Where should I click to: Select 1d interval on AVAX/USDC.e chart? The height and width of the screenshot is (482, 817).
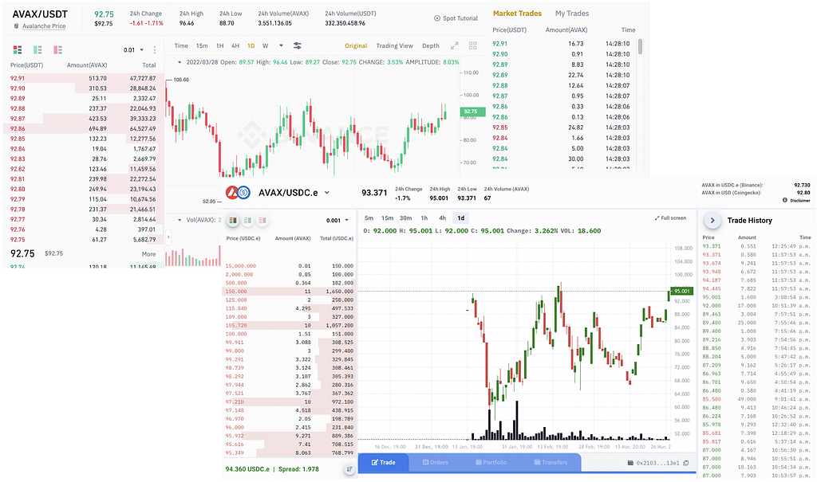point(460,218)
